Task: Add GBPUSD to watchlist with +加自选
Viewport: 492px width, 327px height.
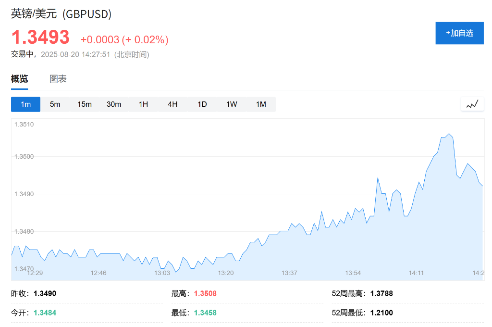Action: pyautogui.click(x=459, y=33)
